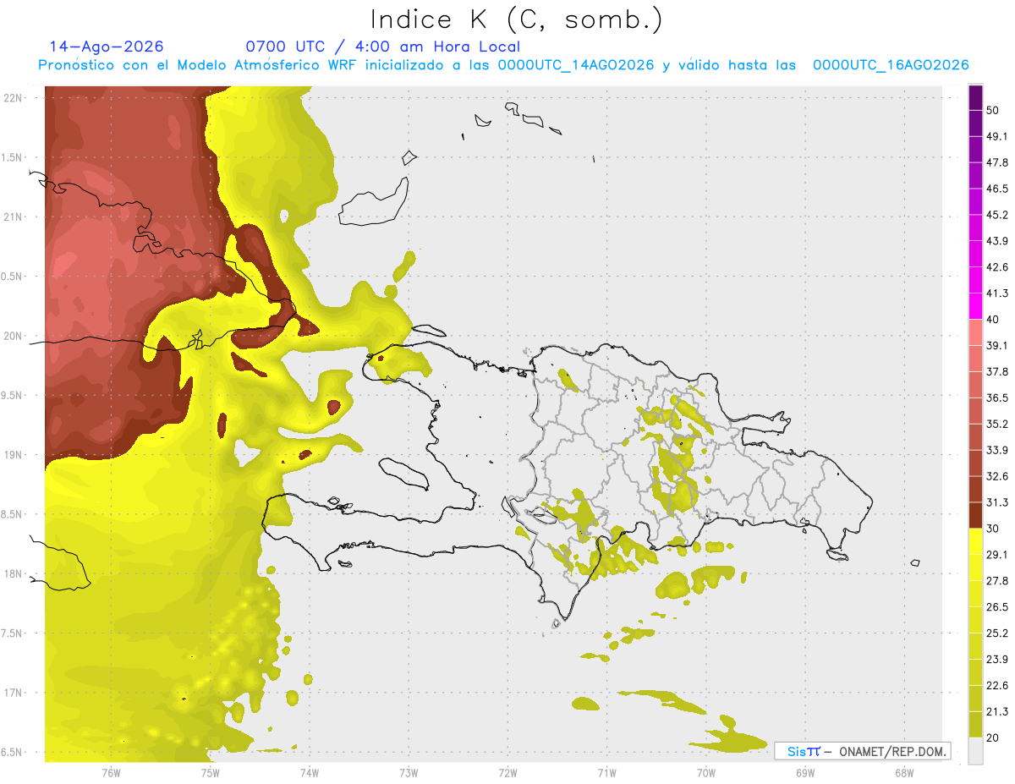Click the '74W' longitude label
This screenshot has width=1015, height=784.
(309, 772)
